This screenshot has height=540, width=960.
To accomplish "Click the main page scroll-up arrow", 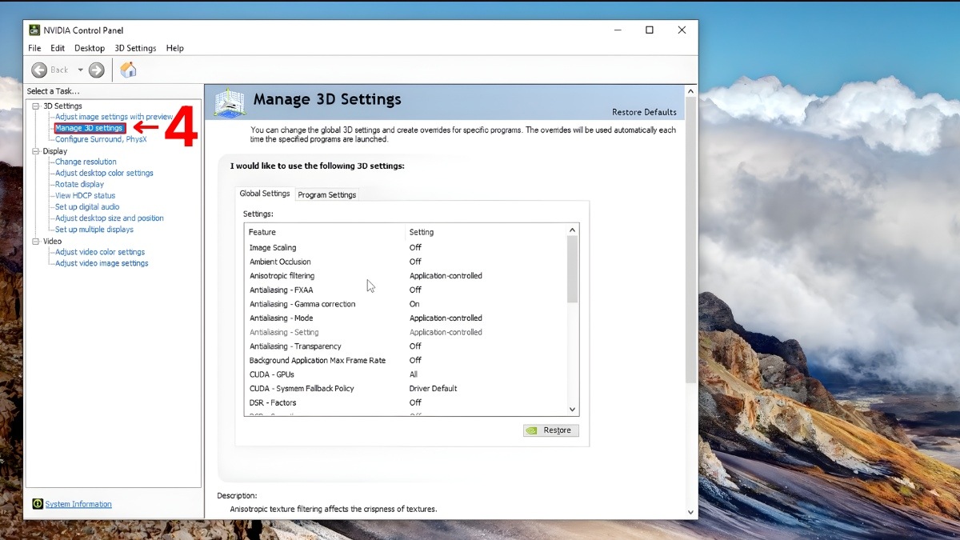I will point(691,91).
